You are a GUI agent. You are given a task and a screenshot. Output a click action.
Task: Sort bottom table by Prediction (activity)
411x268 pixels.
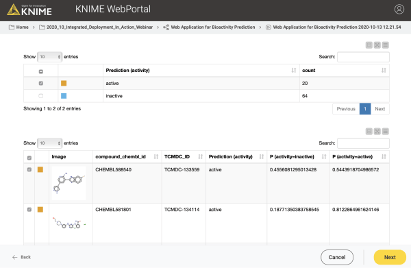click(262, 156)
